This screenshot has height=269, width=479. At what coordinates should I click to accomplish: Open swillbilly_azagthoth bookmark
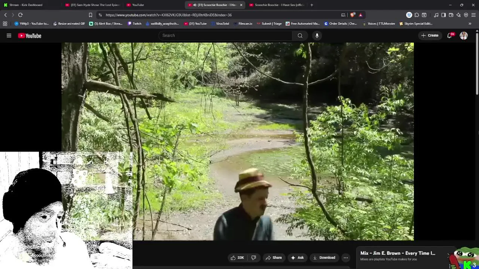pos(163,24)
